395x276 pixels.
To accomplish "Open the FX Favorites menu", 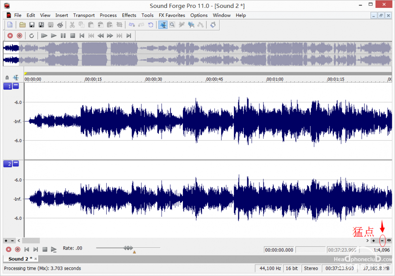I will pos(172,15).
